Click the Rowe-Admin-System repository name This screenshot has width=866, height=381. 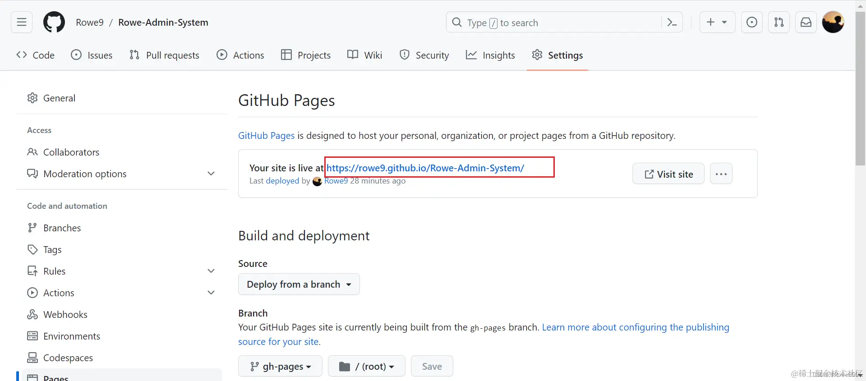tap(163, 22)
